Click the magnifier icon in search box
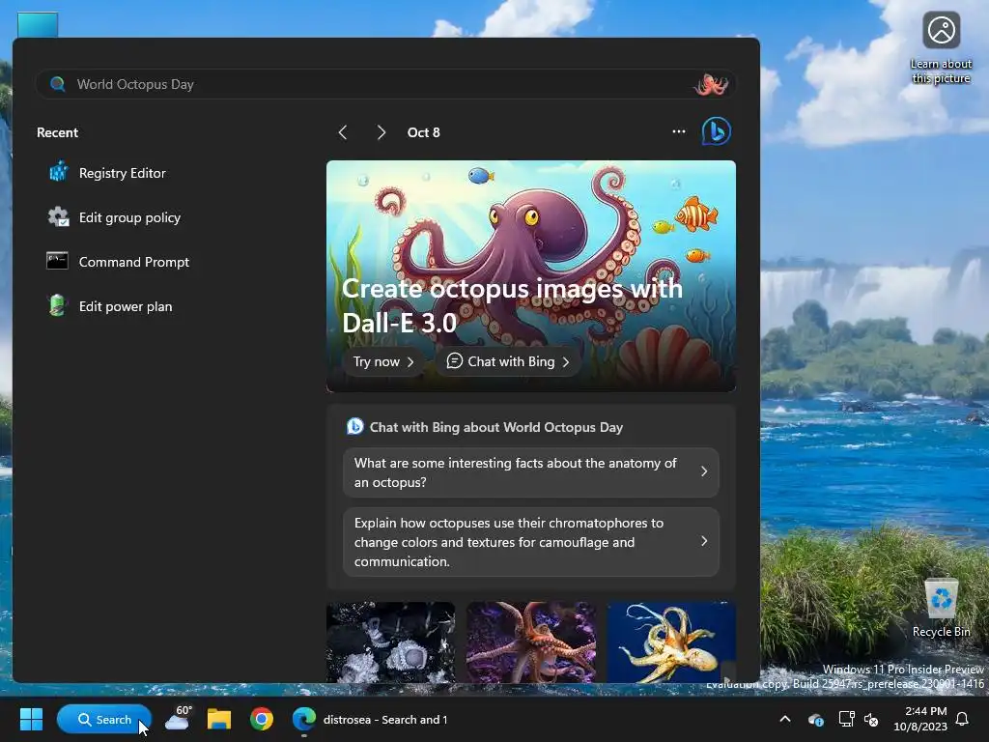 click(x=57, y=84)
